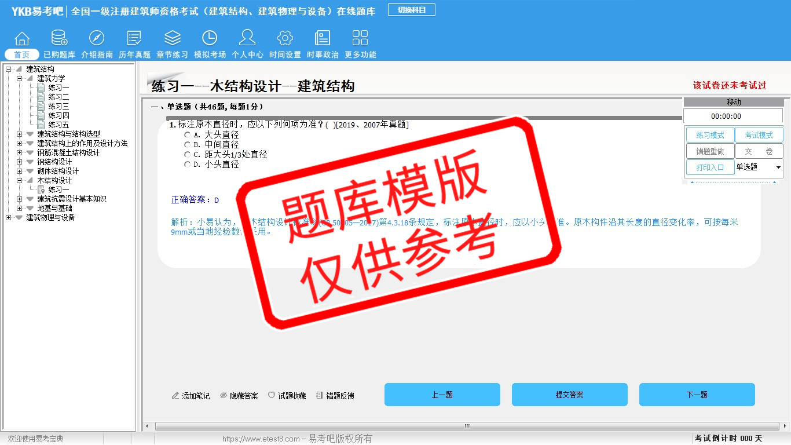791x445 pixels.
Task: Click the horizontal scrollbar thumb
Action: tap(467, 426)
